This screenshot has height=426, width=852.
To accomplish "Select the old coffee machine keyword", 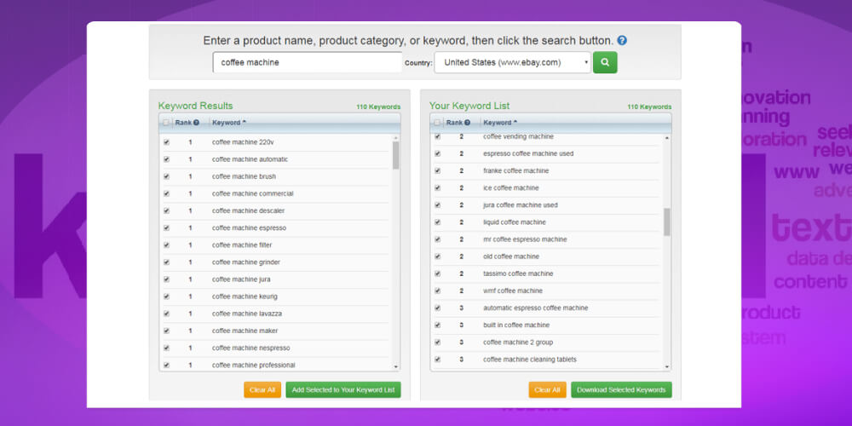I will [510, 256].
